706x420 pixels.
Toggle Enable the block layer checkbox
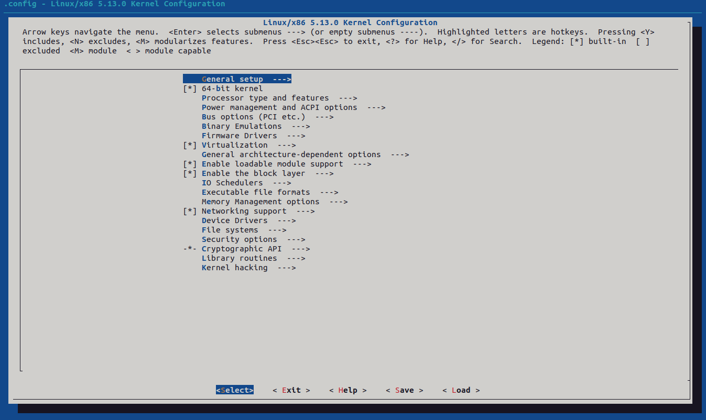[x=190, y=173]
